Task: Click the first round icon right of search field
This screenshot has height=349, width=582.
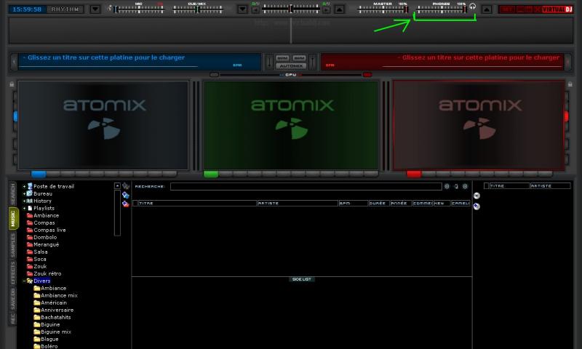Action: [x=447, y=186]
